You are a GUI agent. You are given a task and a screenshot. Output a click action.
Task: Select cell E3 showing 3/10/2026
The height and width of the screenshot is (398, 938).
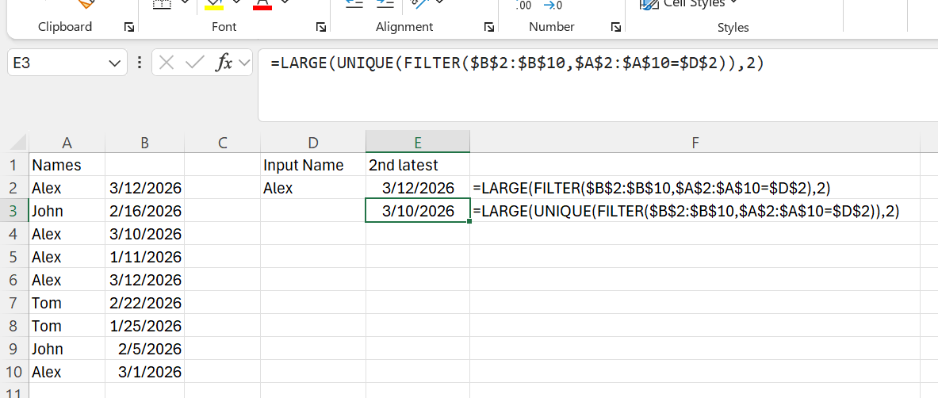point(418,211)
